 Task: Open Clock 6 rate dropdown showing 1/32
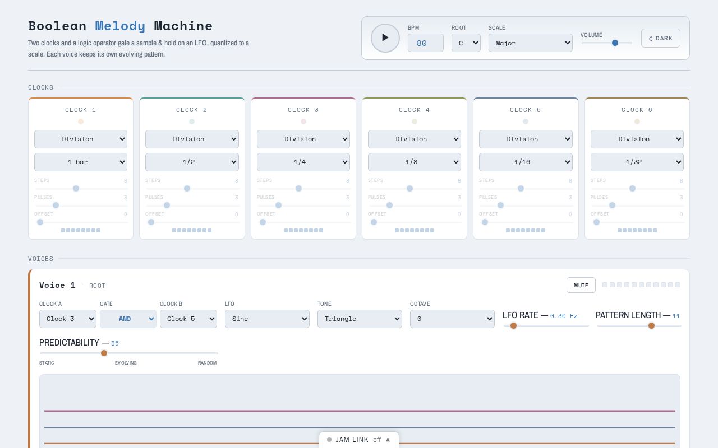point(637,162)
